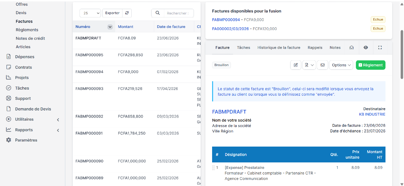Click the Contrats sidebar icon
Screen dimensions: 404x186
(x=9, y=67)
